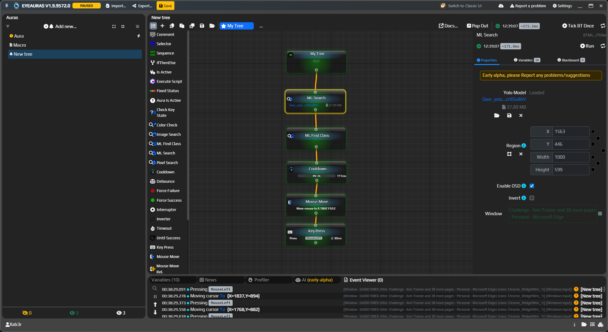Check the Invert checkbox
The height and width of the screenshot is (332, 608).
(532, 198)
